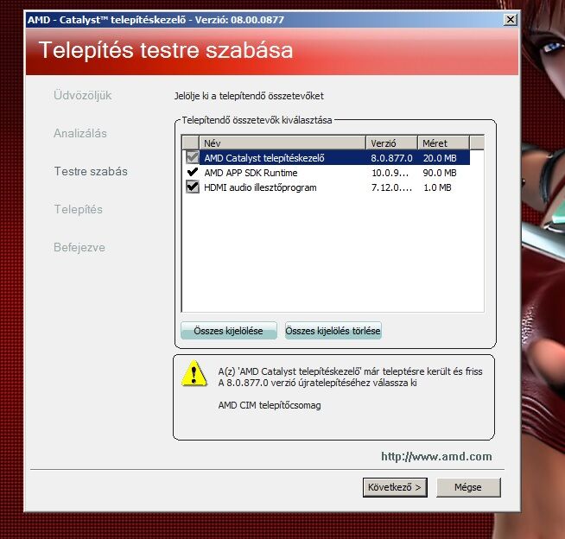Uncheck AMD APP SDK Runtime checkmark
565x539 pixels.
(193, 172)
